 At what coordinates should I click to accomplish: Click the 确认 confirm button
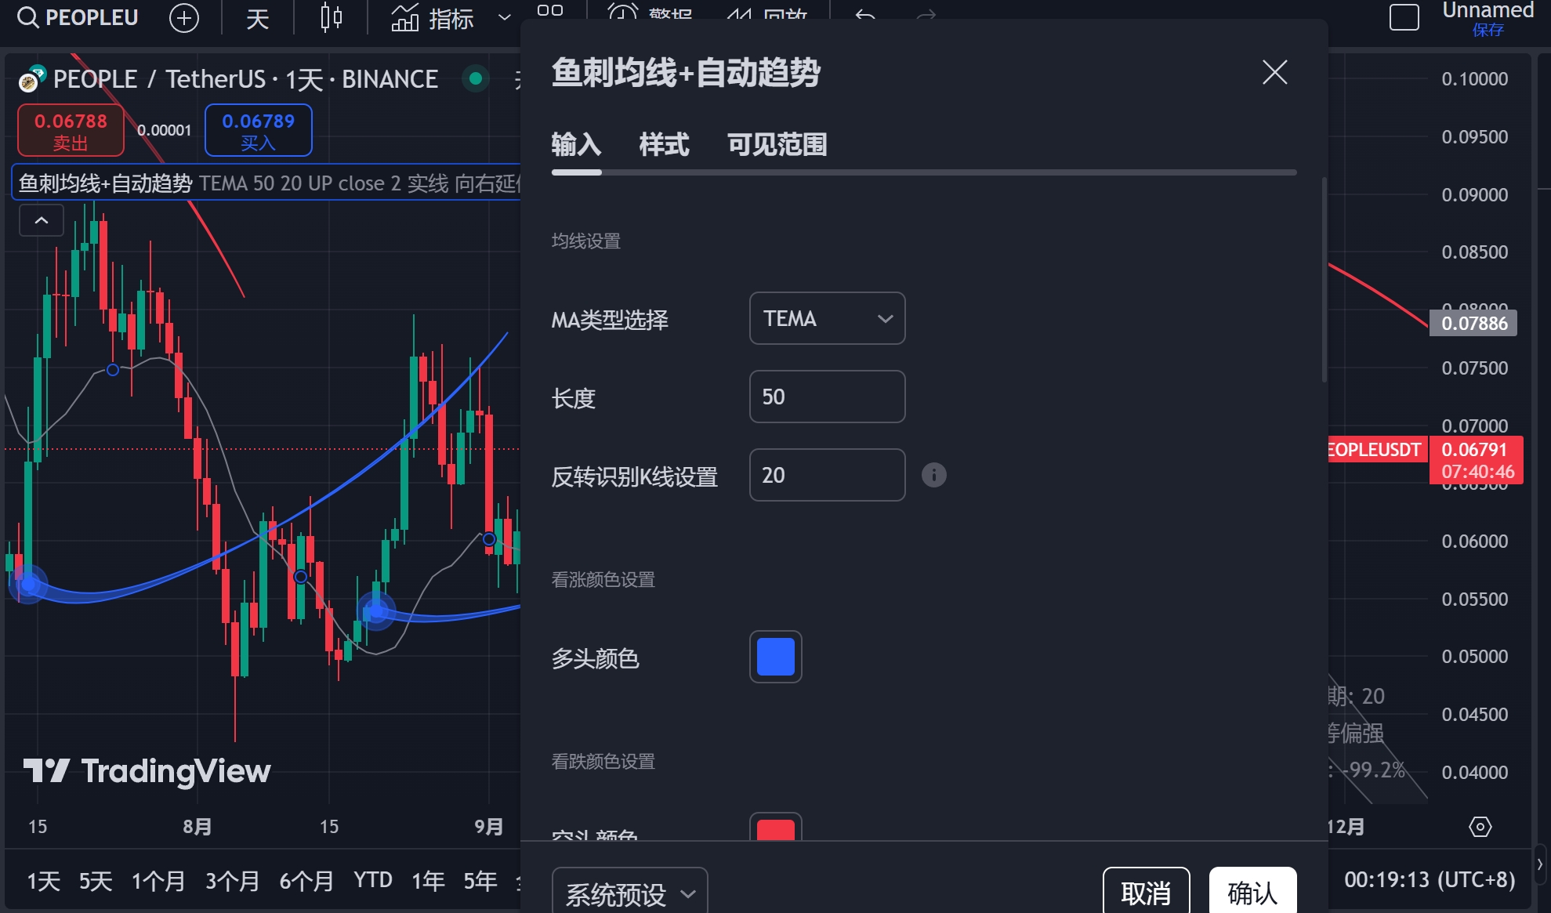click(1252, 892)
